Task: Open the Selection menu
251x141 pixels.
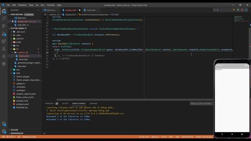Action: point(22,5)
